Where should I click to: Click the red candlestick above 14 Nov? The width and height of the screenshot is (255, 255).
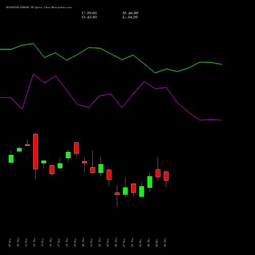coord(52,169)
